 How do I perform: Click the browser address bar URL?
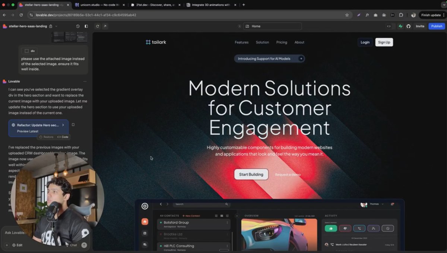pos(86,15)
